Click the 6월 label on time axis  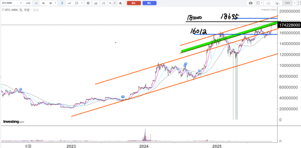[28, 146]
